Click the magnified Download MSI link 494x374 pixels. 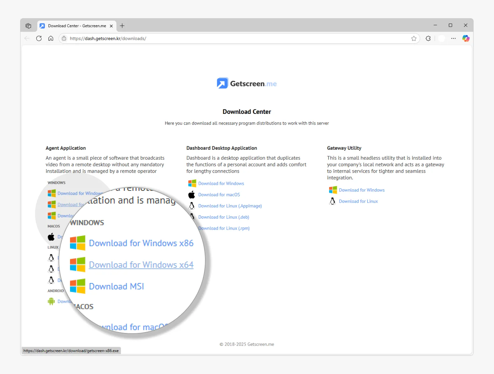pos(116,286)
